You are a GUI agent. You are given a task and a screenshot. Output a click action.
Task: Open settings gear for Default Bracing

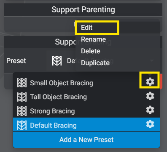150,124
